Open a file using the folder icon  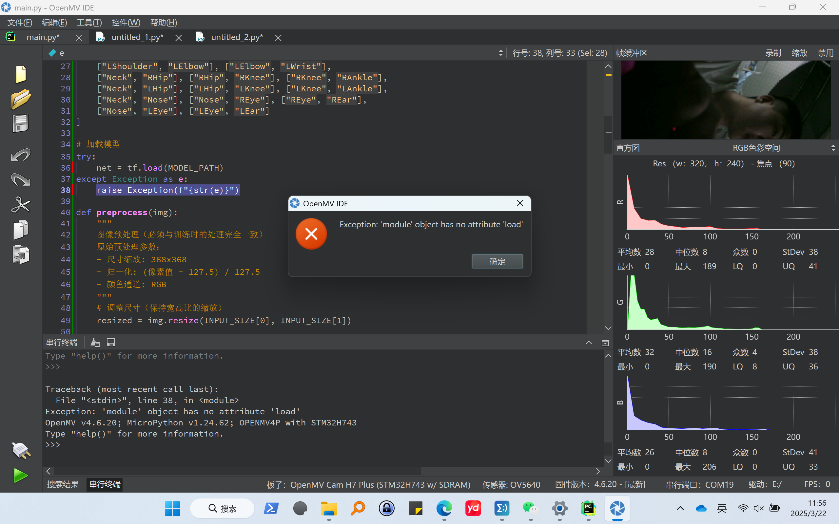21,99
